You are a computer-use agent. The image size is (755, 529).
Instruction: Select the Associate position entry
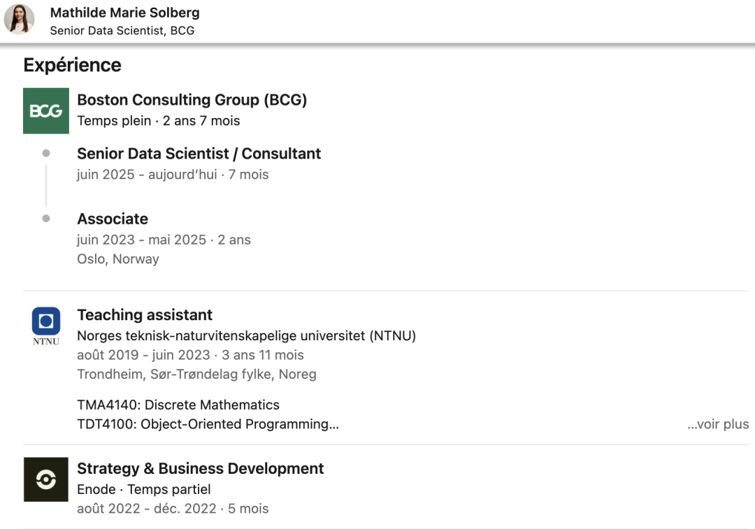click(x=113, y=219)
